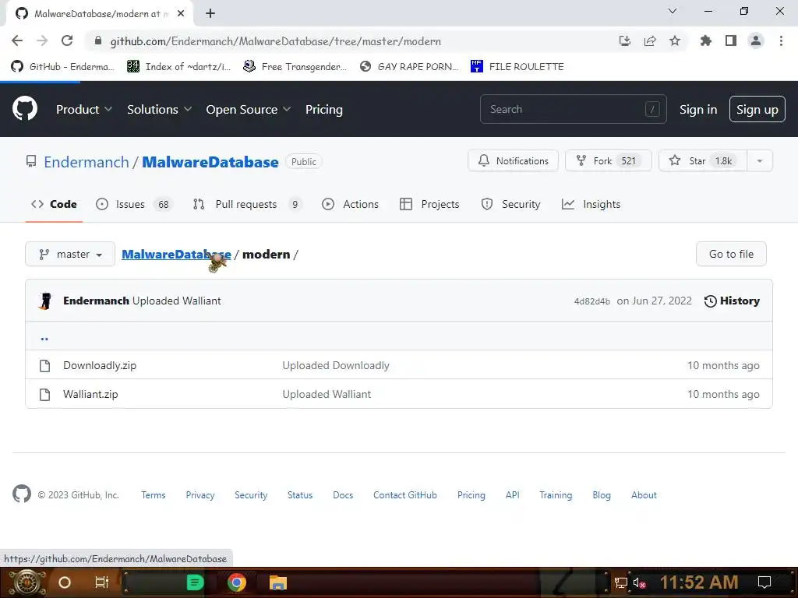
Task: View the commit History
Action: coord(732,301)
